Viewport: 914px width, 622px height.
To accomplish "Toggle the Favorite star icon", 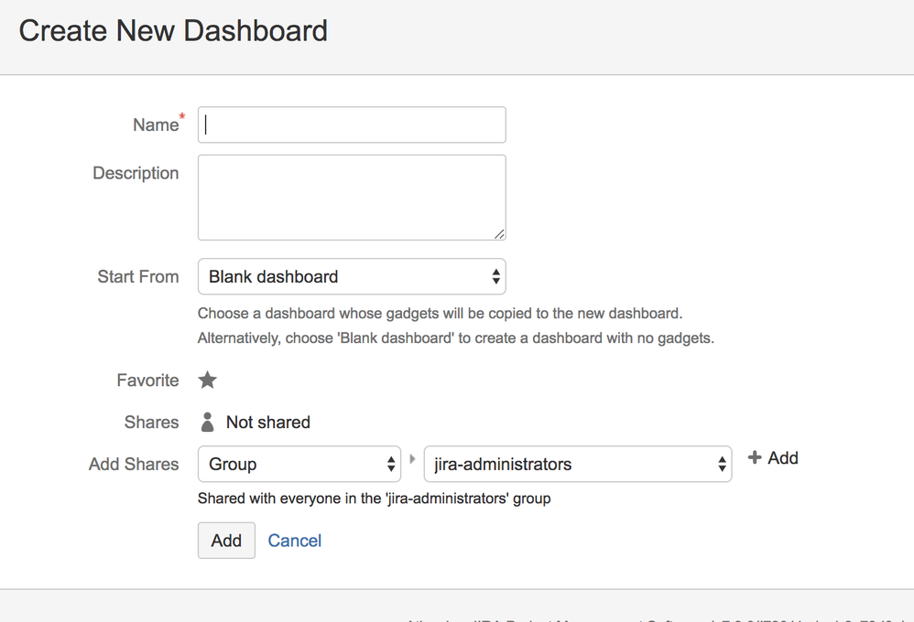I will pos(208,380).
